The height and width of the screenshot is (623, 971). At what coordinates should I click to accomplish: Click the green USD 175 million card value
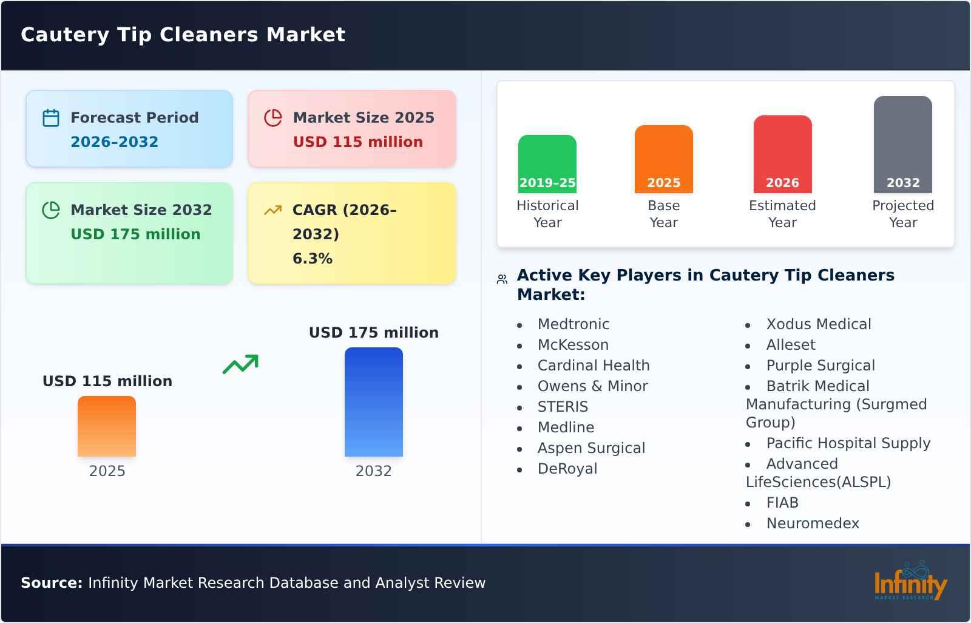pos(135,234)
